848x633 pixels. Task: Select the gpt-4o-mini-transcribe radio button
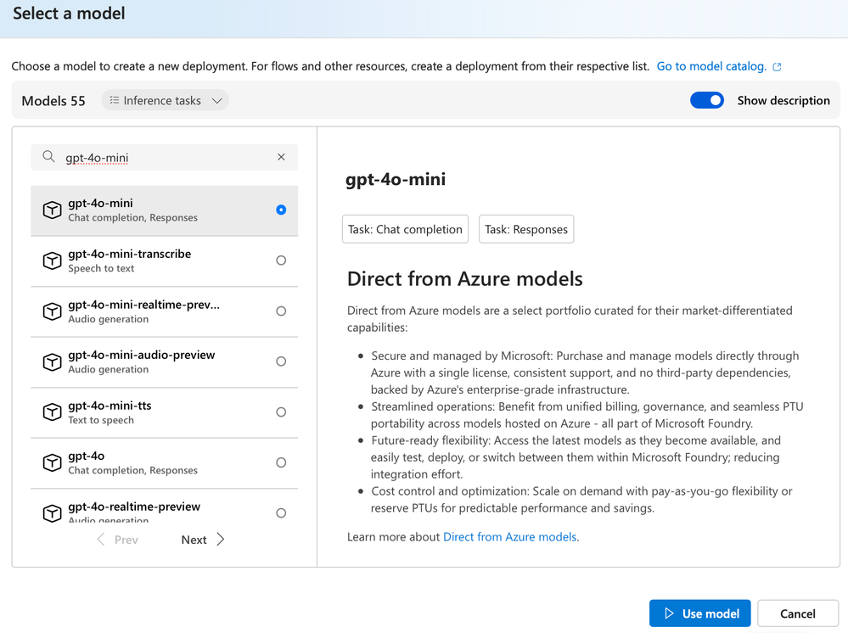281,260
